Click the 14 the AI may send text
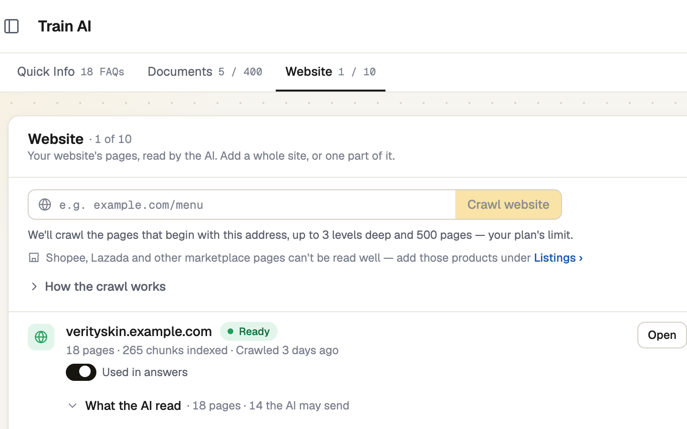The width and height of the screenshot is (687, 429). [299, 406]
